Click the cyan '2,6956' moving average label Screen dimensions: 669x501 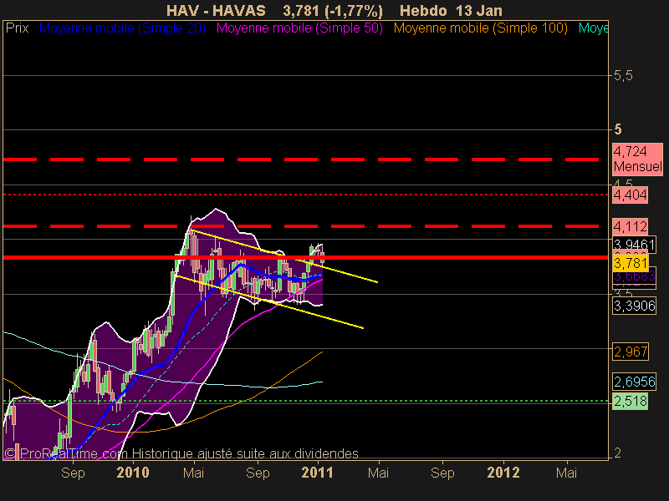pyautogui.click(x=634, y=382)
